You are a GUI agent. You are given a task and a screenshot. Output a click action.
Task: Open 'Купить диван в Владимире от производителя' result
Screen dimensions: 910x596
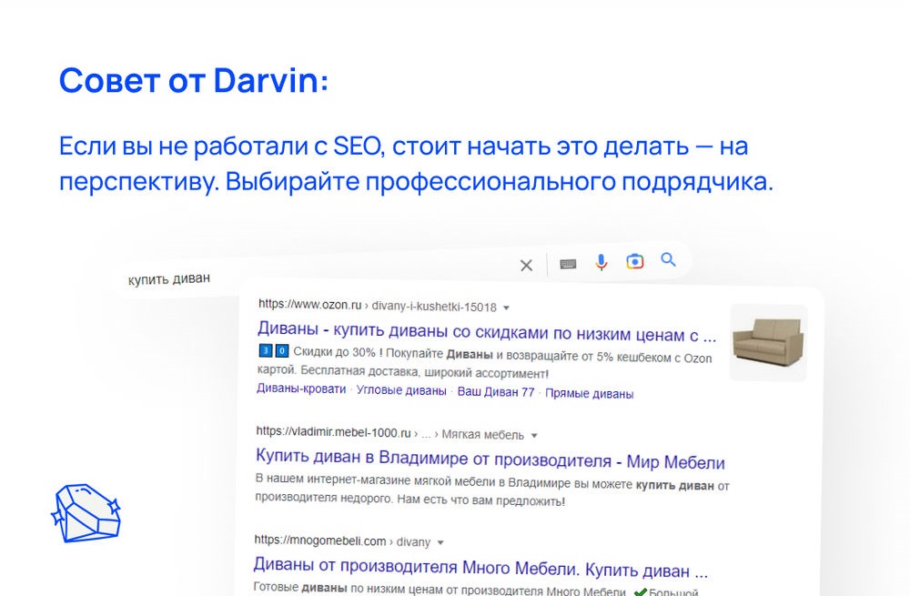(490, 460)
